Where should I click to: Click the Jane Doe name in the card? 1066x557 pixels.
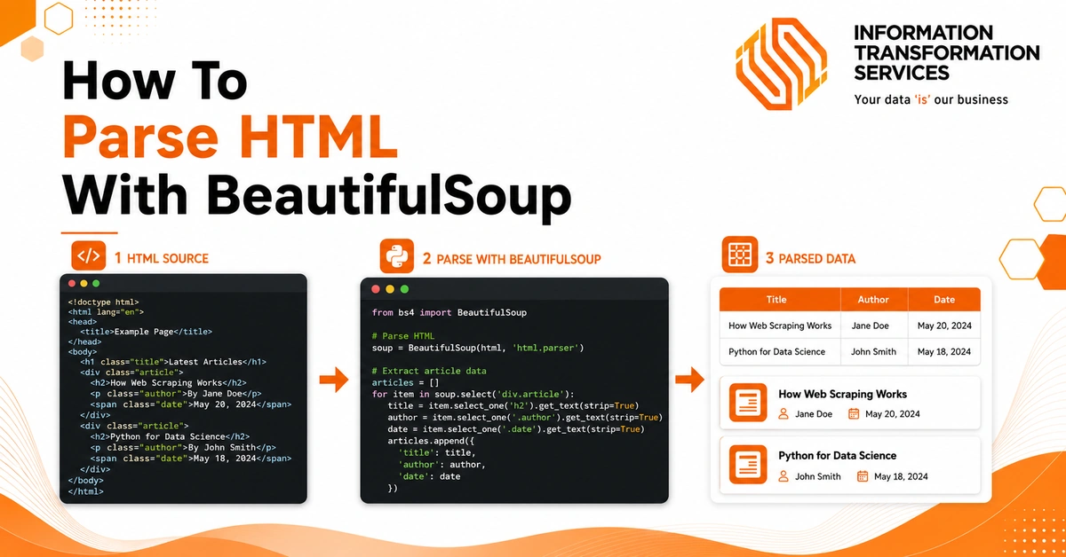pyautogui.click(x=814, y=414)
